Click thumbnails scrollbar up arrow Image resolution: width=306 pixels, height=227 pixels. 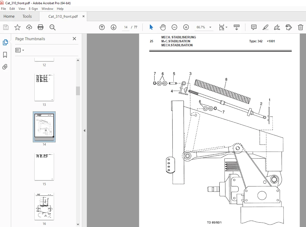(x=78, y=61)
